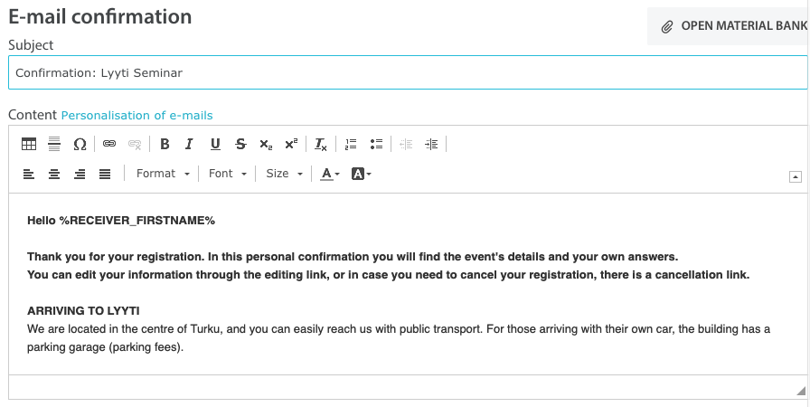Insert a numbered list
Image resolution: width=810 pixels, height=407 pixels.
click(x=351, y=144)
